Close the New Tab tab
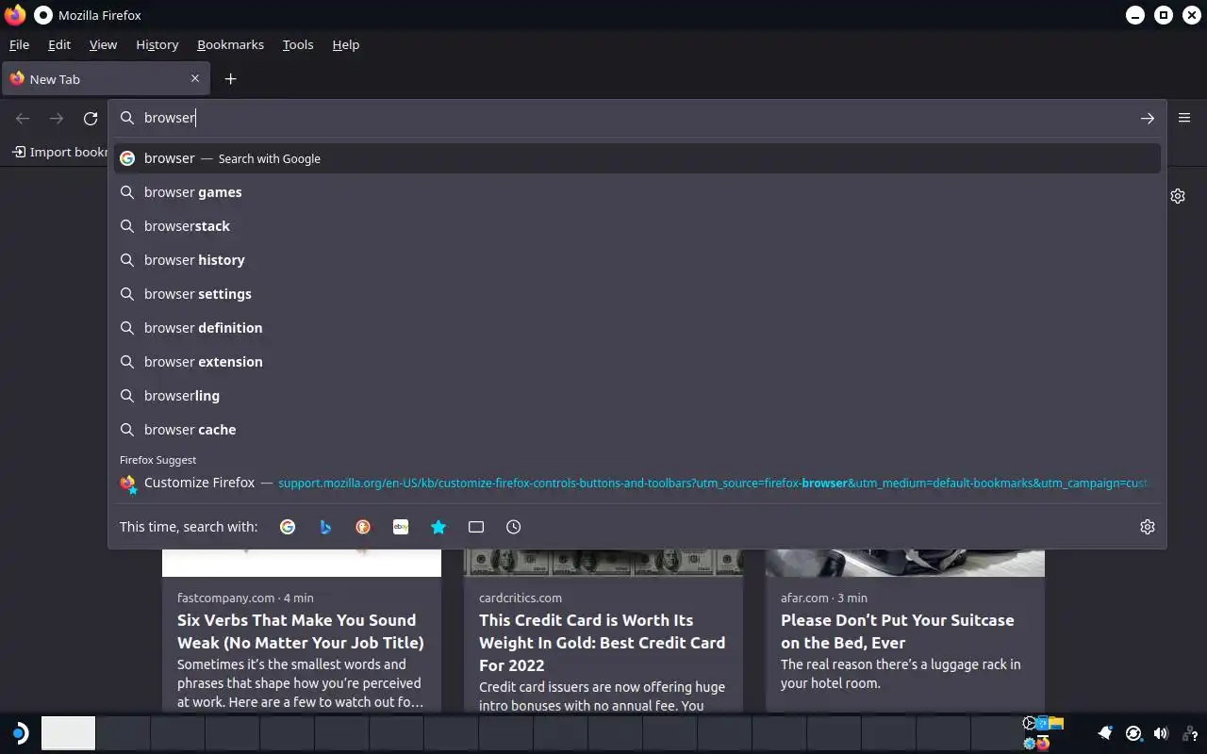Screen dimensions: 1207x754 (x=195, y=78)
